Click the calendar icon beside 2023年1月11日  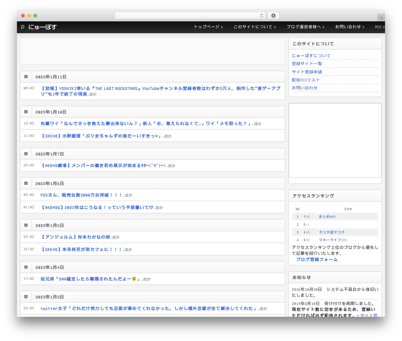tap(26, 77)
